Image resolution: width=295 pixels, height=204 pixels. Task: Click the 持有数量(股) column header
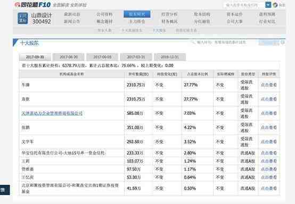[138, 74]
